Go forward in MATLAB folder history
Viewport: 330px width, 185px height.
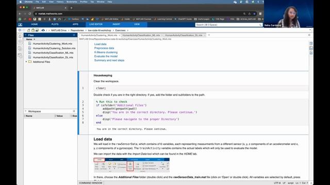(x=24, y=30)
